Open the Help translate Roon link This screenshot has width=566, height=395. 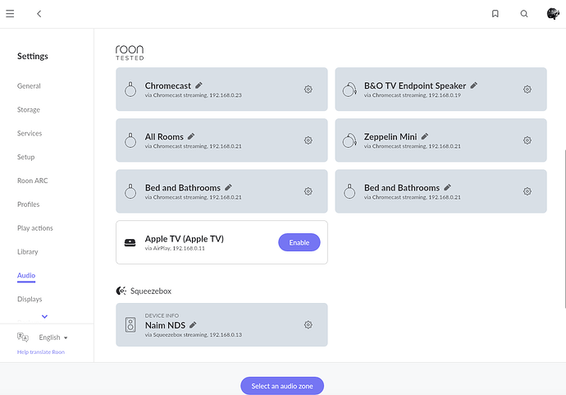pyautogui.click(x=41, y=352)
